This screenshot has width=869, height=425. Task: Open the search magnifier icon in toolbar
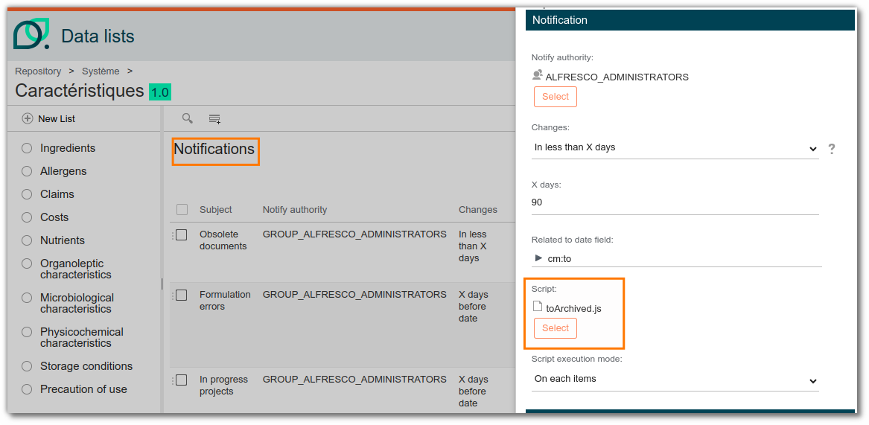pos(188,118)
